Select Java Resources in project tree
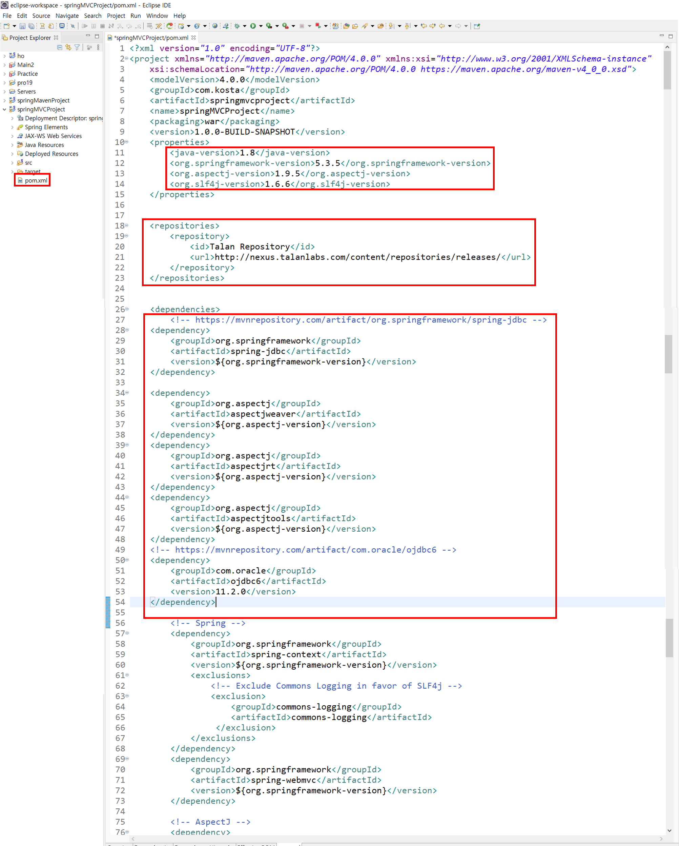The width and height of the screenshot is (679, 846). [44, 145]
